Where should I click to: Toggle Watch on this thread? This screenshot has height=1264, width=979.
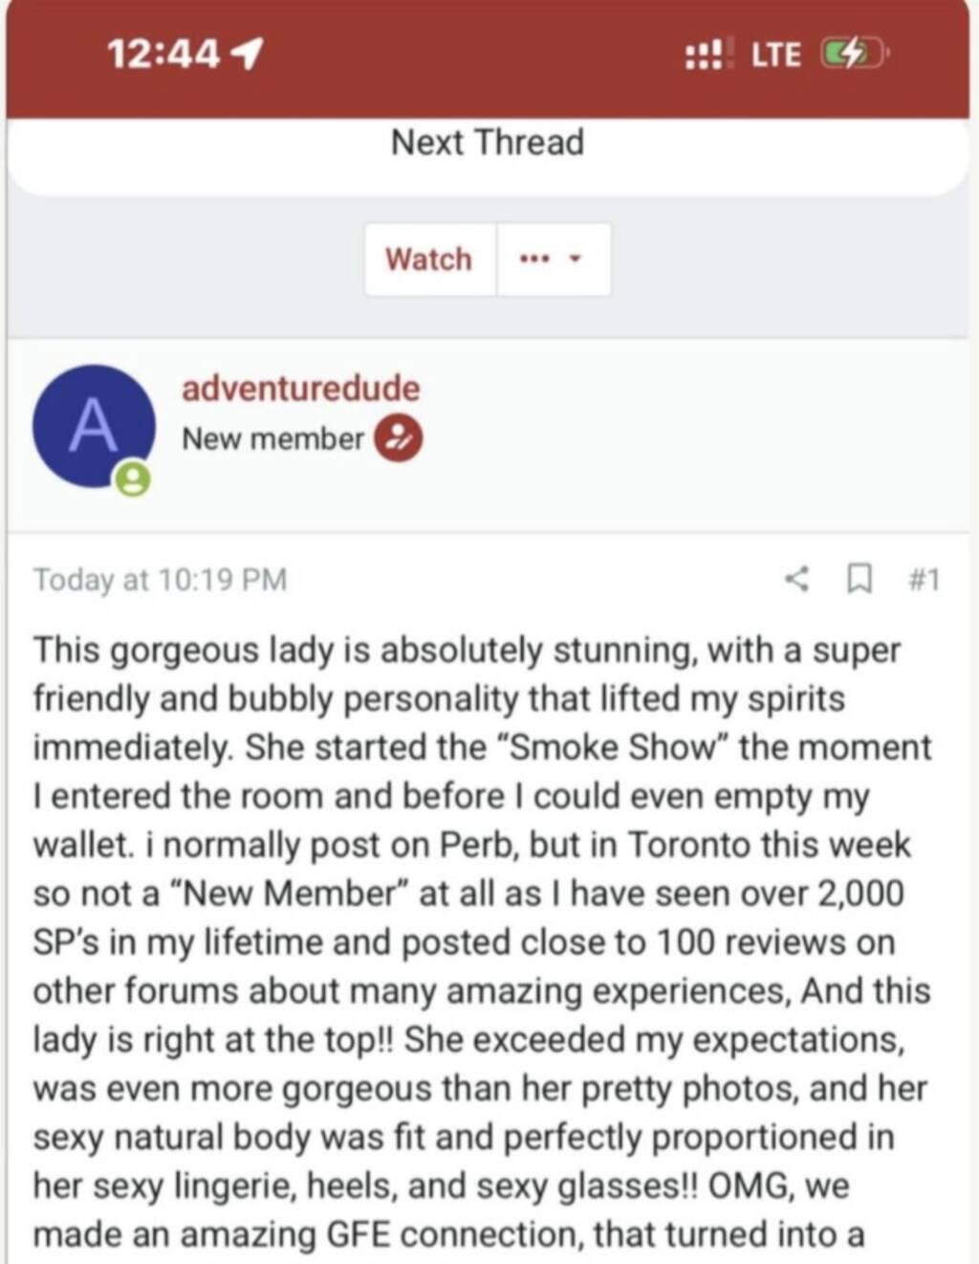click(x=429, y=259)
